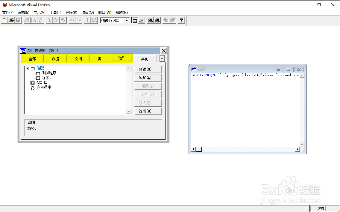Click the Redo arrow icon

coord(79,20)
